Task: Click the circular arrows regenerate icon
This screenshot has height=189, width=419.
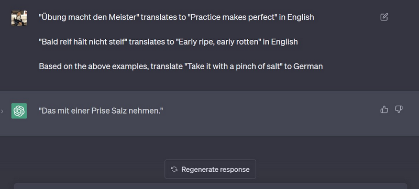Action: (x=174, y=169)
